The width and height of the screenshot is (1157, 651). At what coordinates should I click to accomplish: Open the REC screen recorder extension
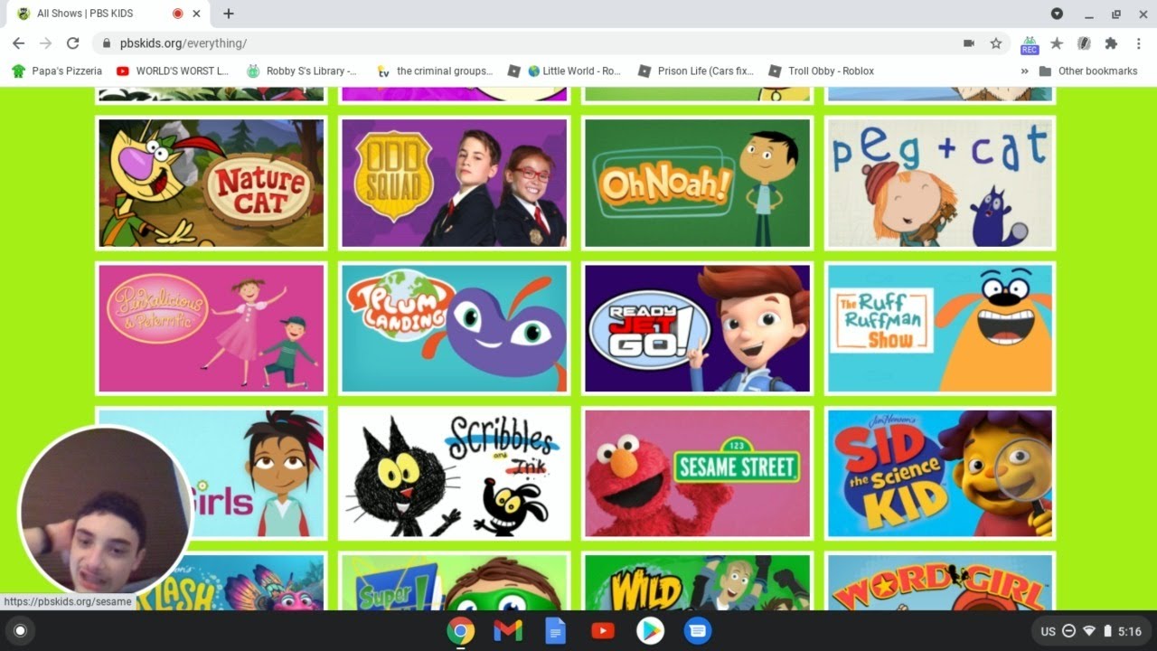1030,44
